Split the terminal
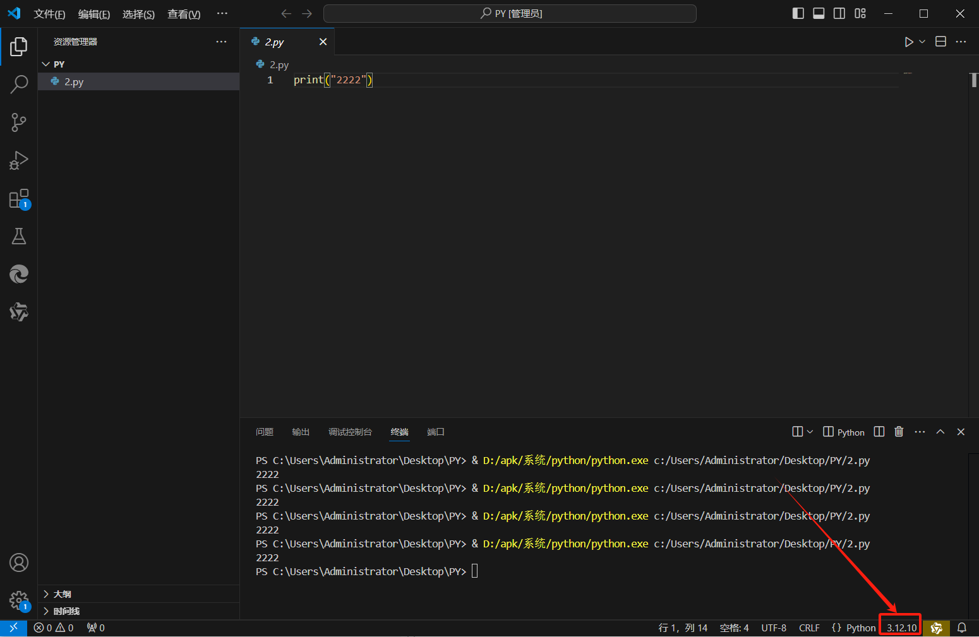This screenshot has height=637, width=979. point(879,432)
